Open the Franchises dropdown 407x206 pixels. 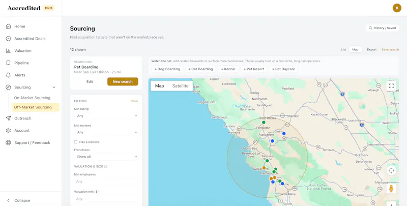(x=106, y=157)
